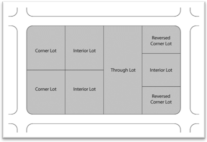The image size is (207, 142).
Task: Click the bottom-right corner block outline
Action: (195, 128)
